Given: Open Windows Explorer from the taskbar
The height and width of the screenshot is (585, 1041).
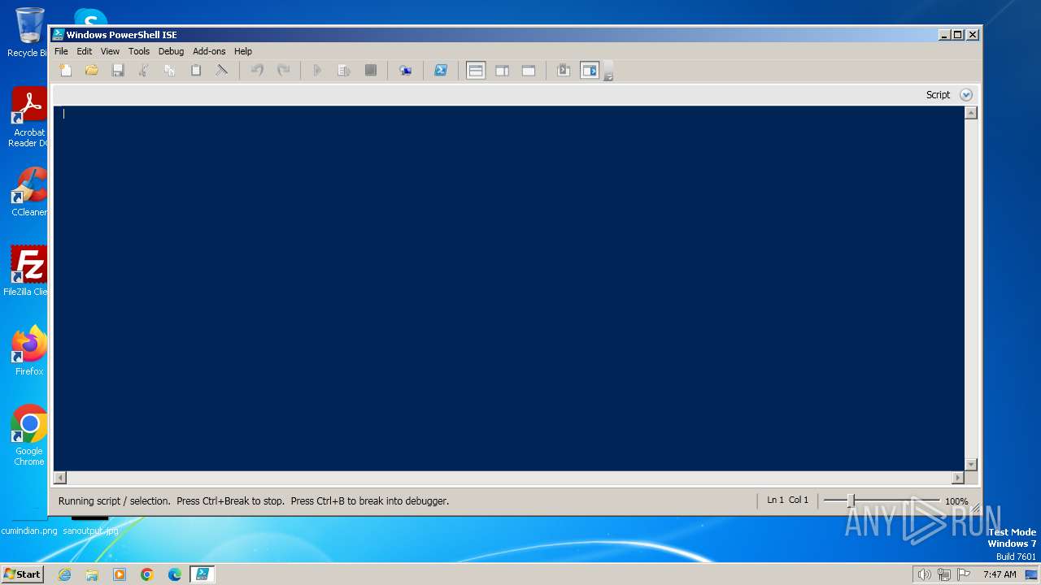Looking at the screenshot, I should coord(92,574).
